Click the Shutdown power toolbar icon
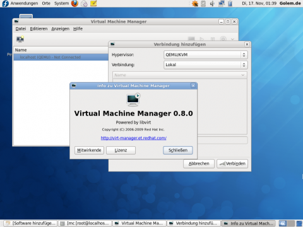 223,38
